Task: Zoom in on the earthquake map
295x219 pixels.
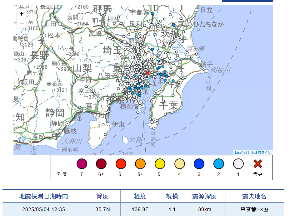Action: pyautogui.click(x=22, y=14)
